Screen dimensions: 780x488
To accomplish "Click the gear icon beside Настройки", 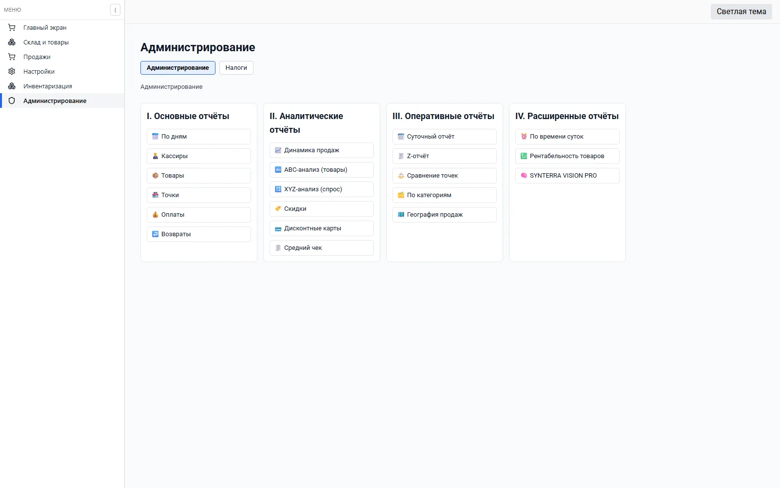I will pyautogui.click(x=12, y=72).
